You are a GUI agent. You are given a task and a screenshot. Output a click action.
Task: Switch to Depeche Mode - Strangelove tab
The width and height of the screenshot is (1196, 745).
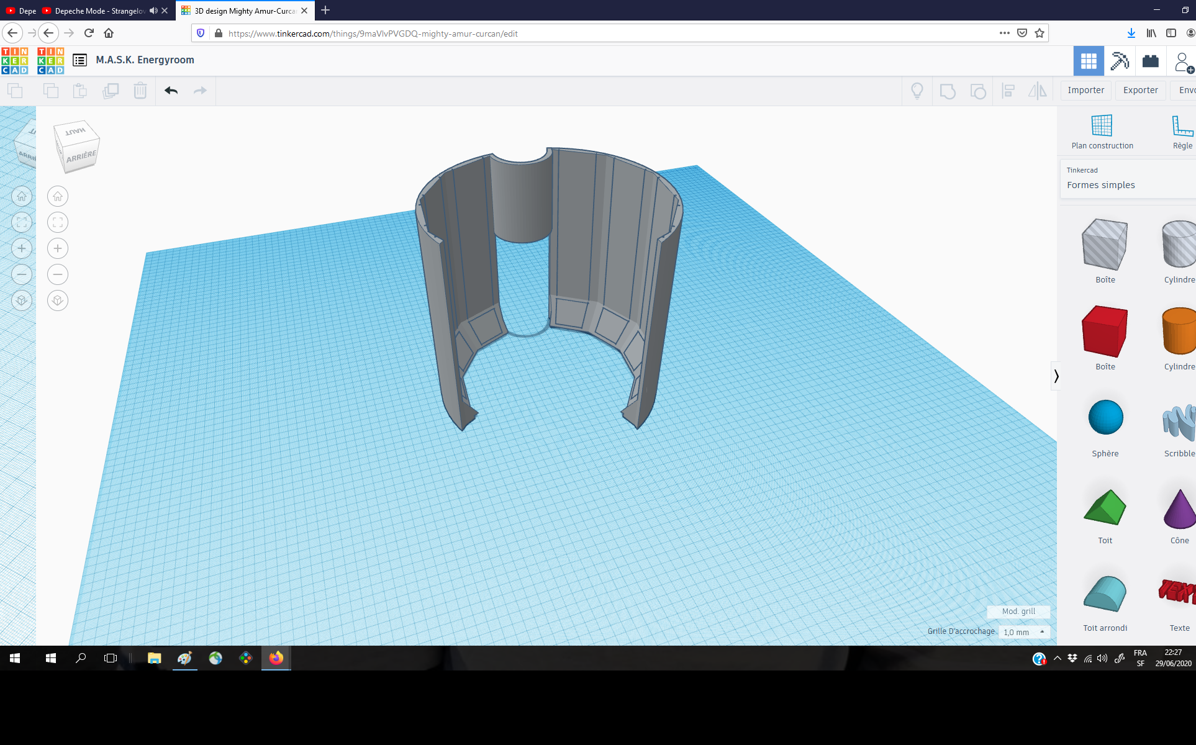coord(99,11)
